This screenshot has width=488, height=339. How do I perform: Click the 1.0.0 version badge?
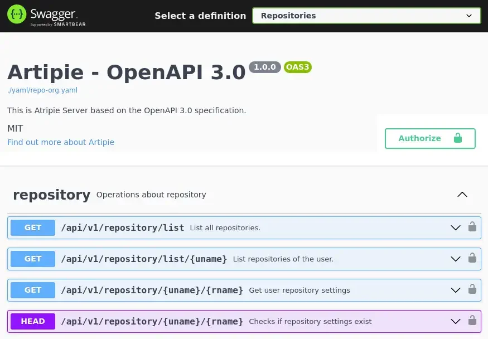click(265, 67)
